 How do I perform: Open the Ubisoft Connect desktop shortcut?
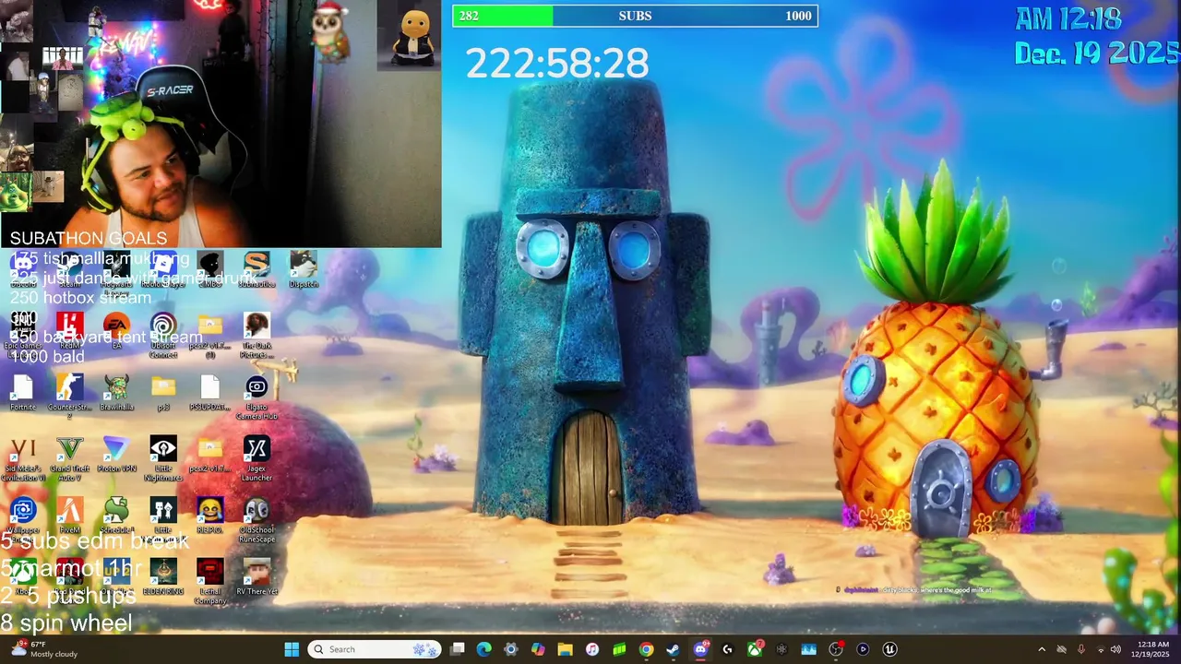(163, 334)
